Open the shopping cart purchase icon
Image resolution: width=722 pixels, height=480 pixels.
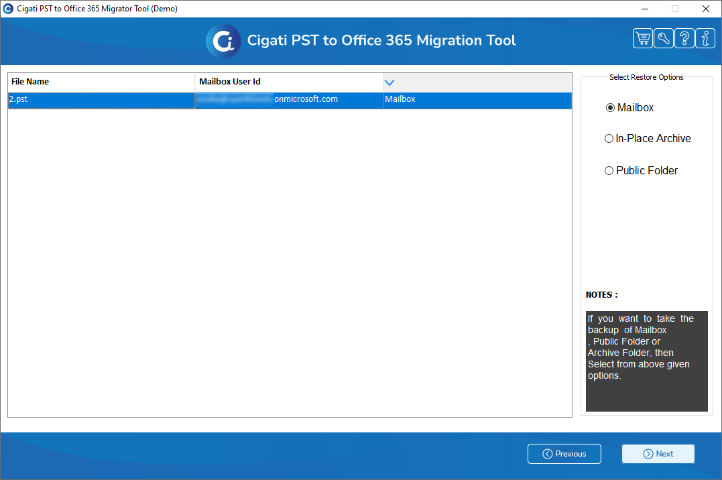pos(643,38)
